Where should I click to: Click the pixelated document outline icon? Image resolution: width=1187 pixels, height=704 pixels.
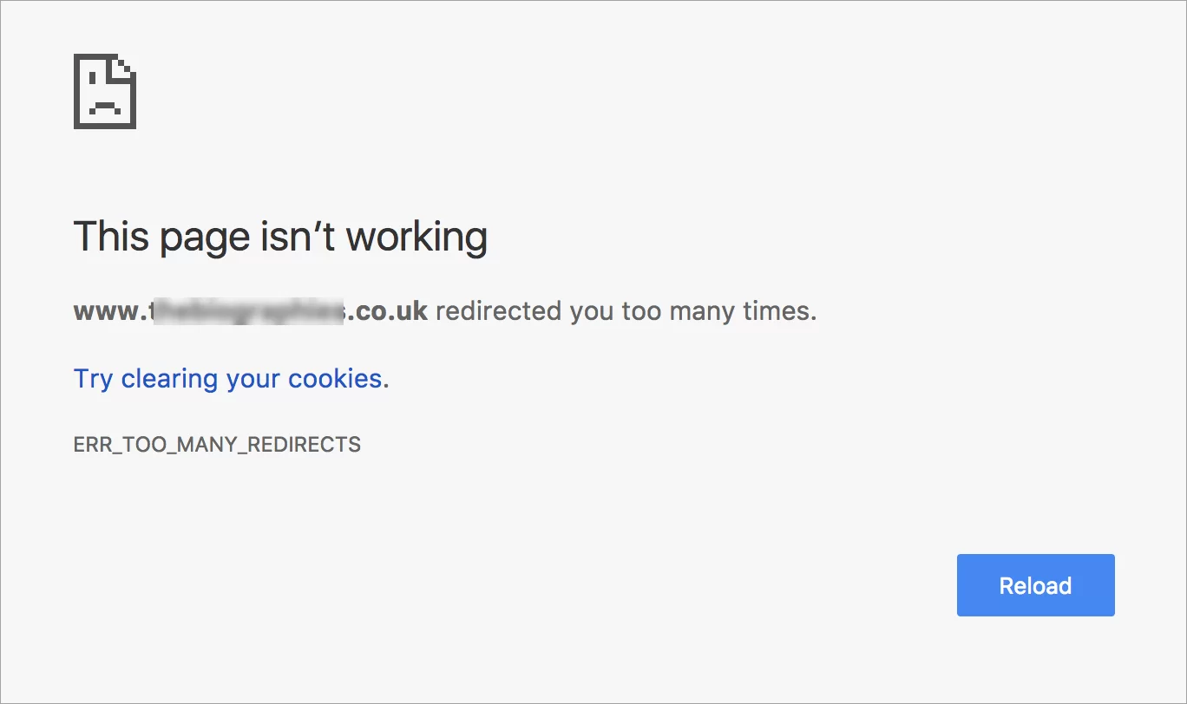point(104,91)
